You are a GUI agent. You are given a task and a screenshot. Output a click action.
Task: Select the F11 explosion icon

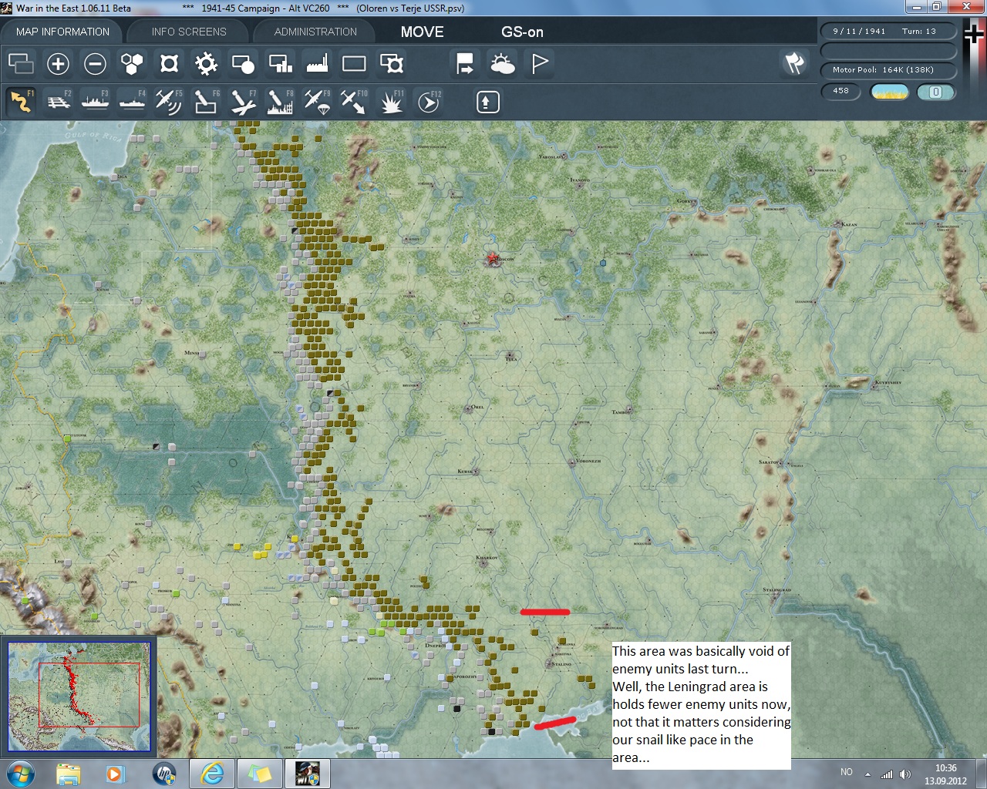pyautogui.click(x=391, y=101)
